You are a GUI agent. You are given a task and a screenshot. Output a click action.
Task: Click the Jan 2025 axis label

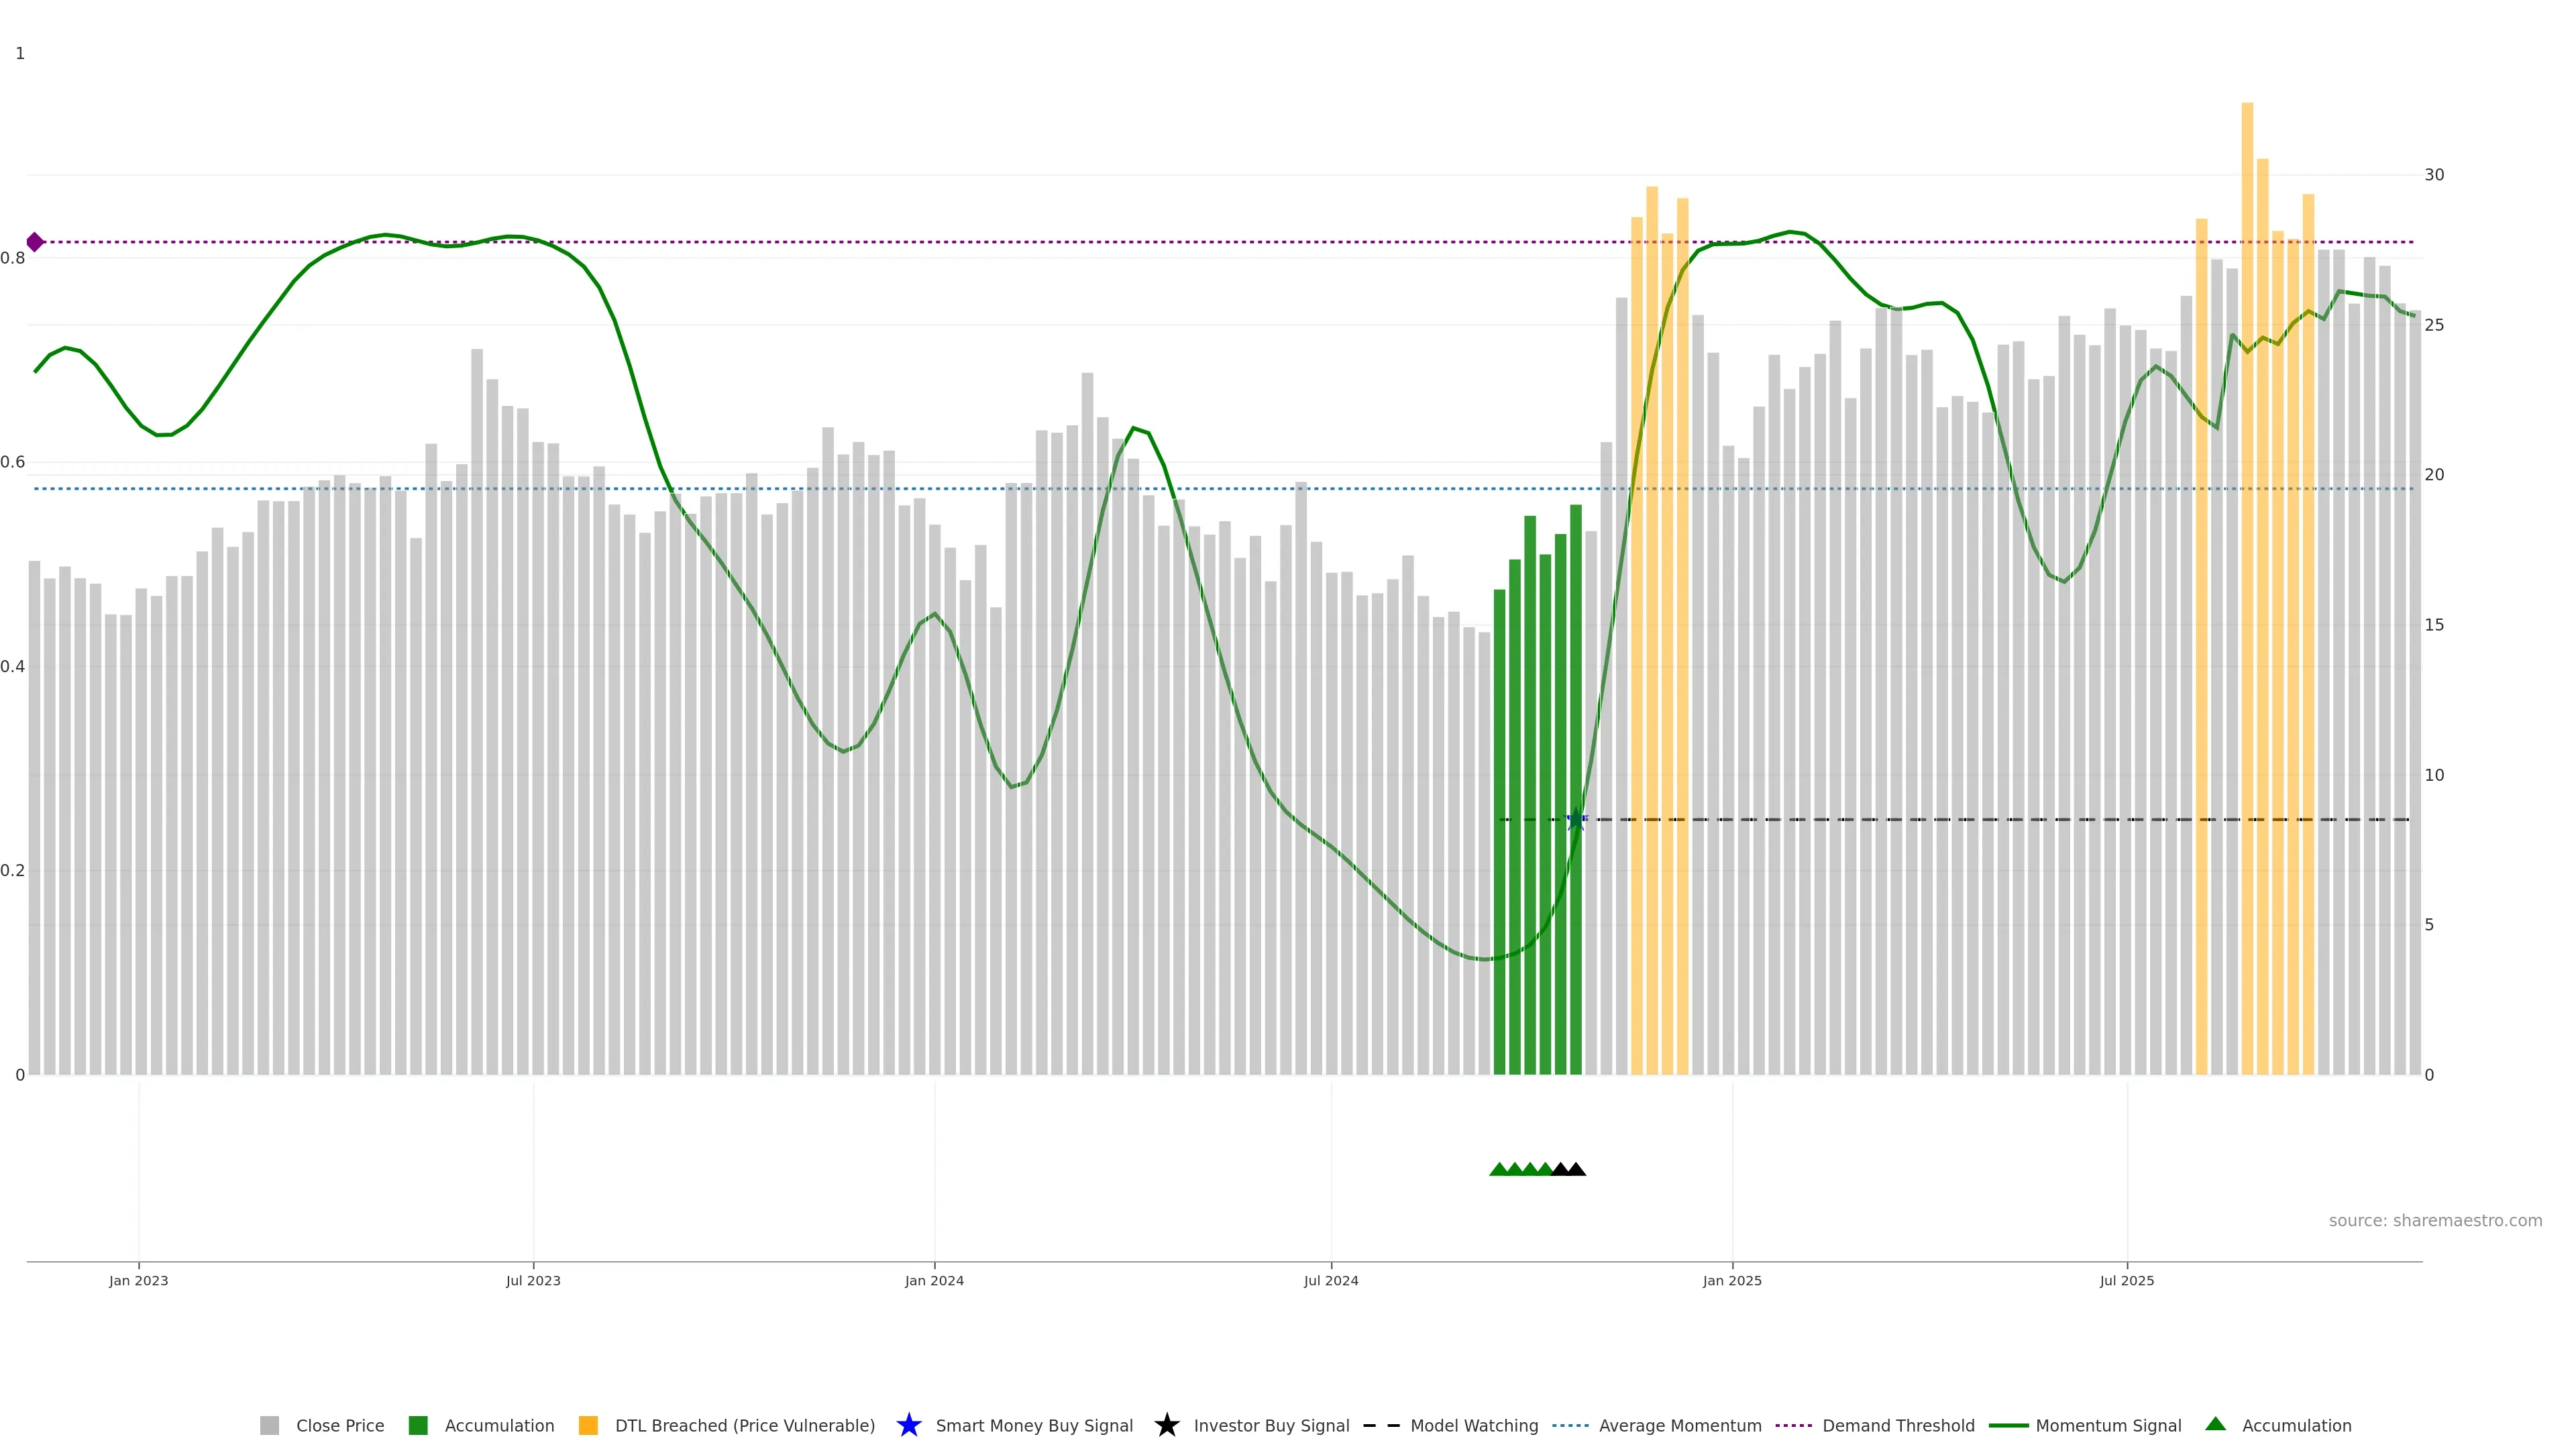[1732, 1280]
